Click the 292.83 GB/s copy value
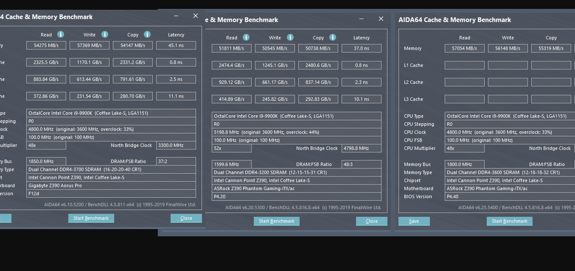This screenshot has height=271, width=575. pos(318,99)
